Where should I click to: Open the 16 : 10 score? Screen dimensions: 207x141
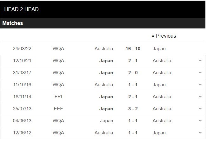click(133, 49)
